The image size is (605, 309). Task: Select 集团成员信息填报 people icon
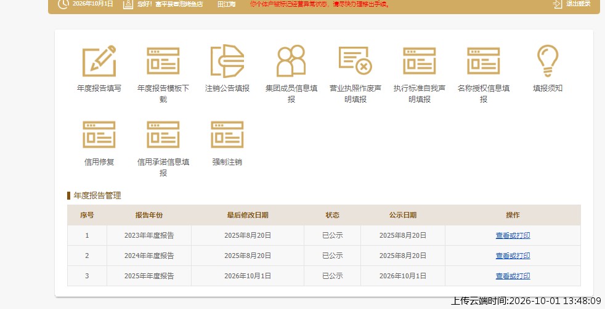(x=291, y=61)
